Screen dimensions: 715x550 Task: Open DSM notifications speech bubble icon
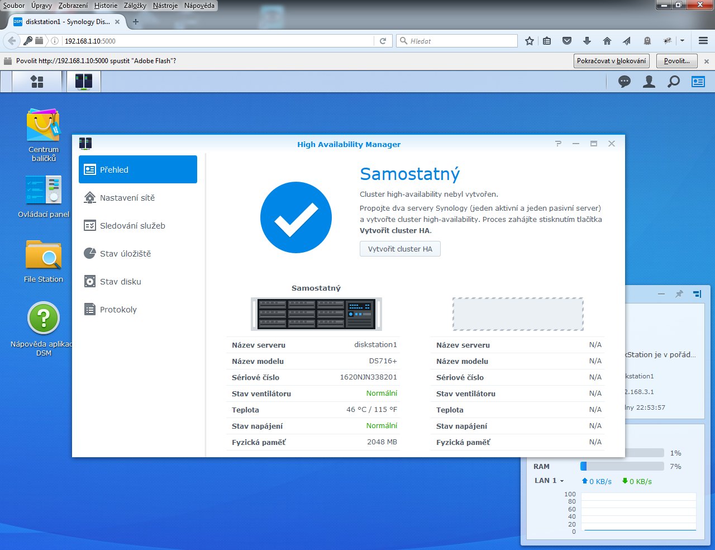[x=625, y=82]
